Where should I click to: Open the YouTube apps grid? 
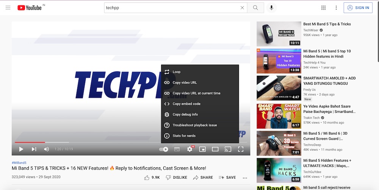click(x=323, y=8)
